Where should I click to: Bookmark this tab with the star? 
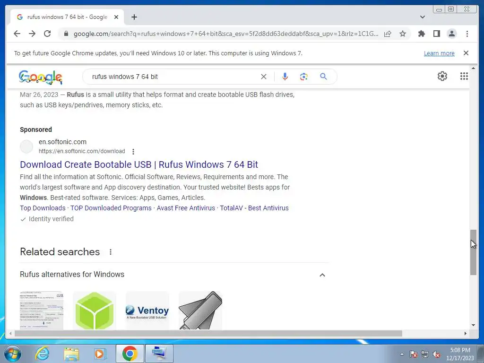(403, 34)
